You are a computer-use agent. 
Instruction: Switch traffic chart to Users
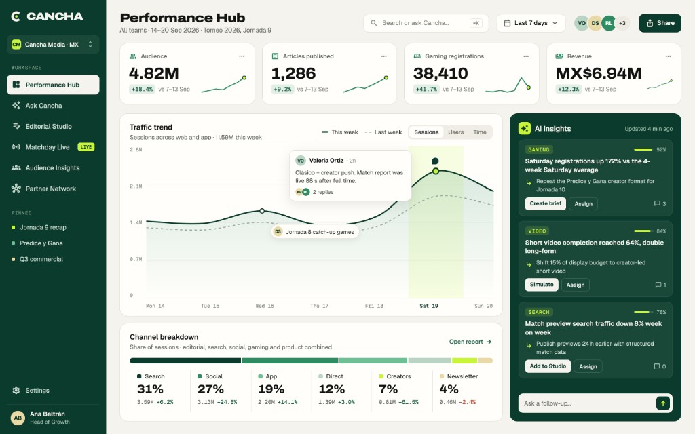(455, 132)
